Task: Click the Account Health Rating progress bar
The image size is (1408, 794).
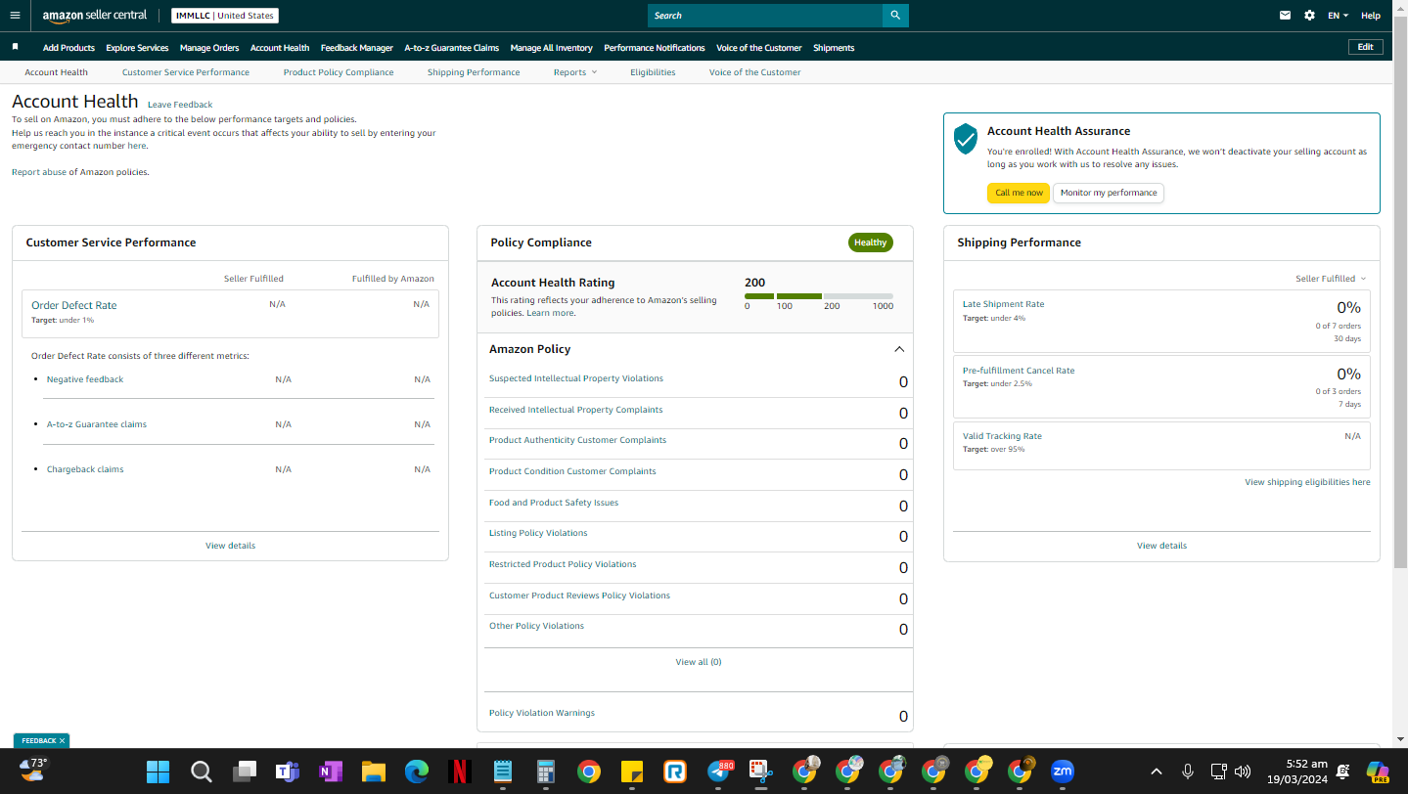Action: click(x=819, y=296)
